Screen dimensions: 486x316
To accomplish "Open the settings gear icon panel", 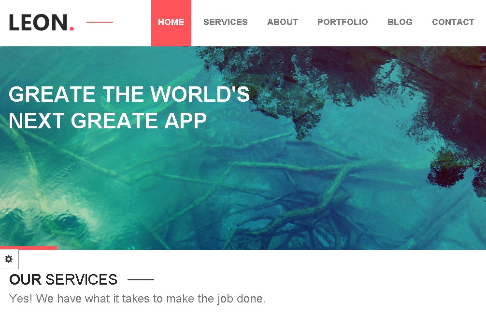I will coord(9,259).
